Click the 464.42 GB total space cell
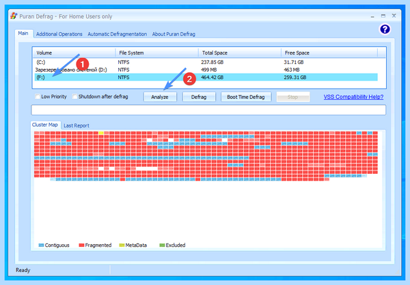 213,77
